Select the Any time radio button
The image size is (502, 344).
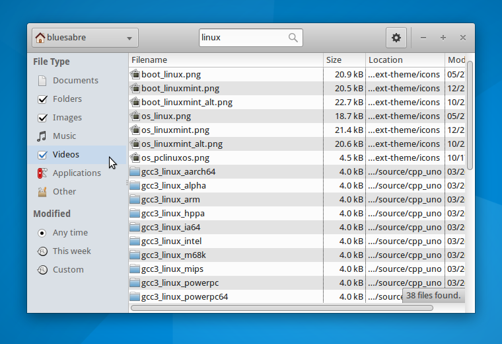click(x=42, y=233)
